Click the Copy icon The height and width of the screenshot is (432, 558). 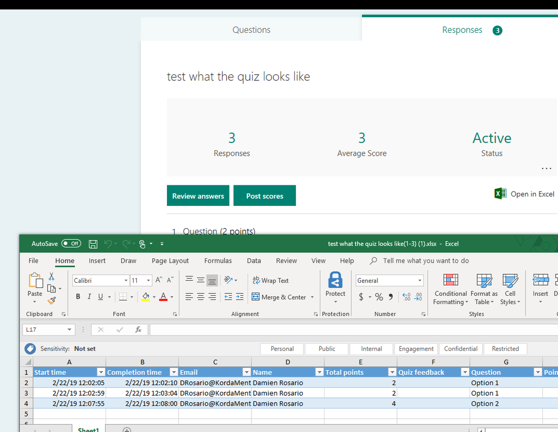click(51, 289)
